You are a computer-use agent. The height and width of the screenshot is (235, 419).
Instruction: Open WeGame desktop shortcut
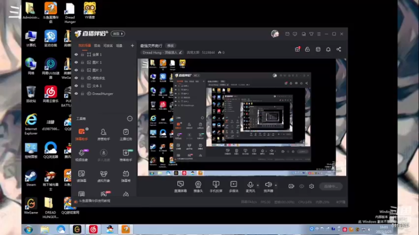31,206
